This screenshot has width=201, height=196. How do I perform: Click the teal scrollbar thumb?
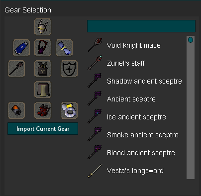click(191, 40)
